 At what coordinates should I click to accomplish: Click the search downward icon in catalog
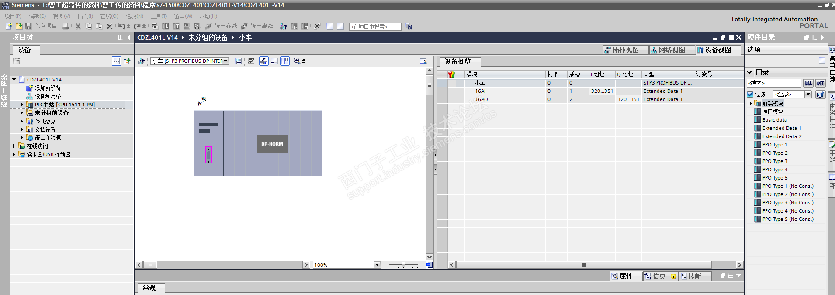[808, 83]
